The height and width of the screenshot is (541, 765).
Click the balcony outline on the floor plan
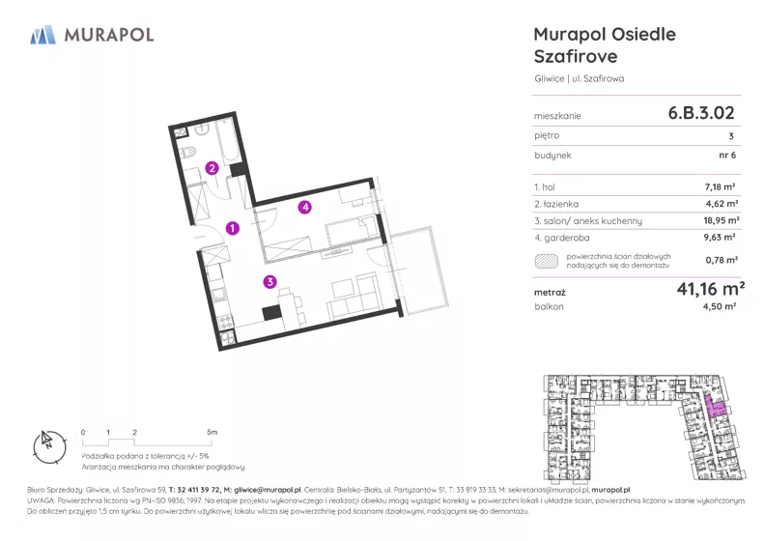pos(418,269)
